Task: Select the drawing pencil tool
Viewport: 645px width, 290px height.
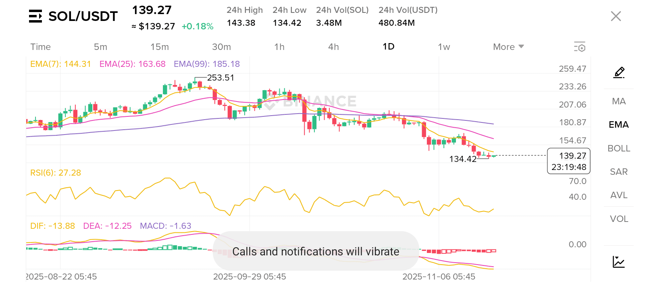Action: [619, 72]
